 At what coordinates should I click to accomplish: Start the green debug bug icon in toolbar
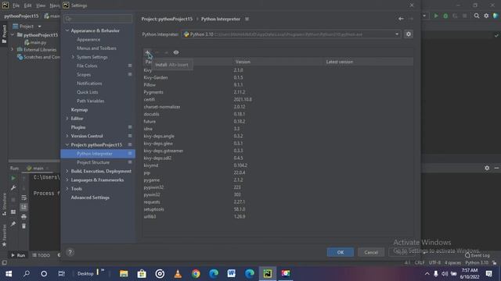445,16
